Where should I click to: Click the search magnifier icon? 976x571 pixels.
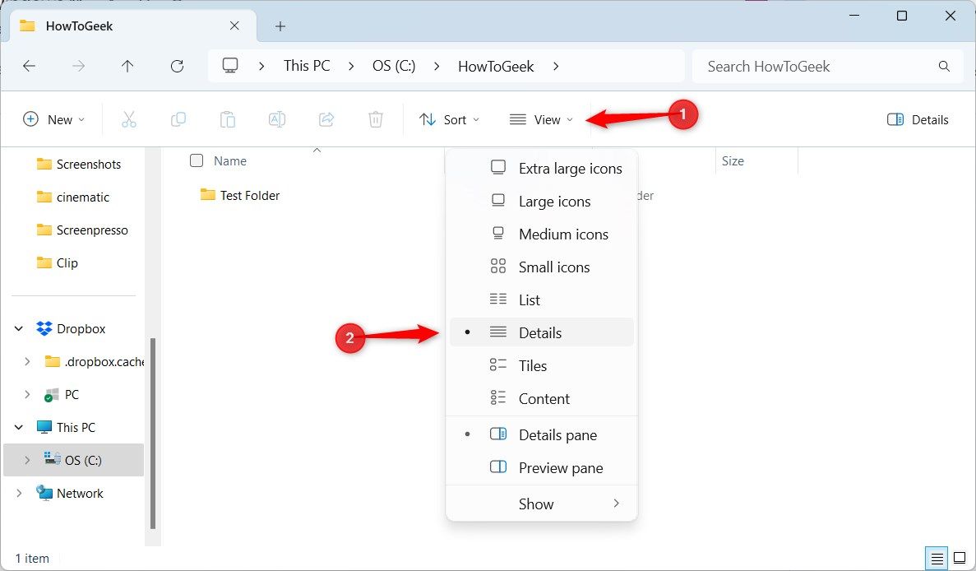tap(944, 66)
